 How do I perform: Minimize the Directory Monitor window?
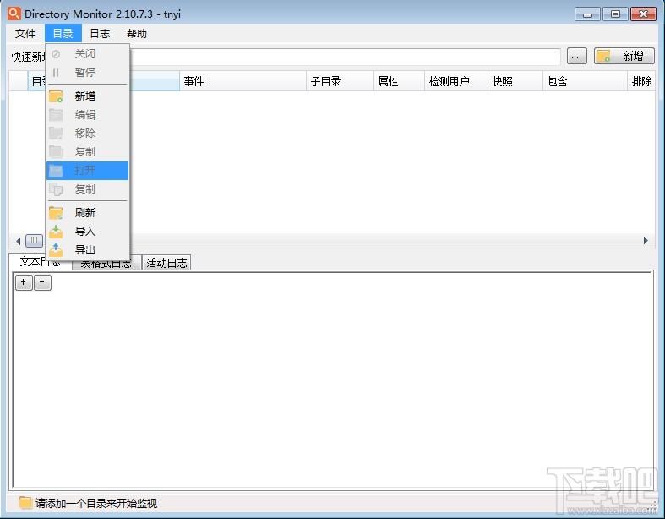pyautogui.click(x=587, y=14)
